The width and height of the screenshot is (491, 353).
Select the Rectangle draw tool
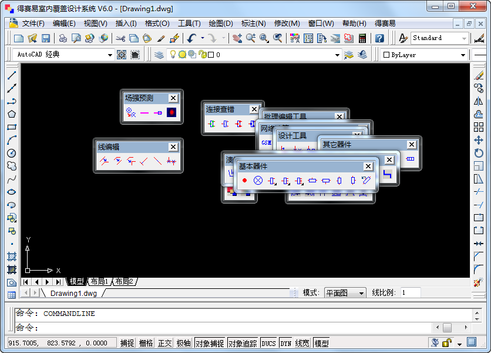pos(12,127)
